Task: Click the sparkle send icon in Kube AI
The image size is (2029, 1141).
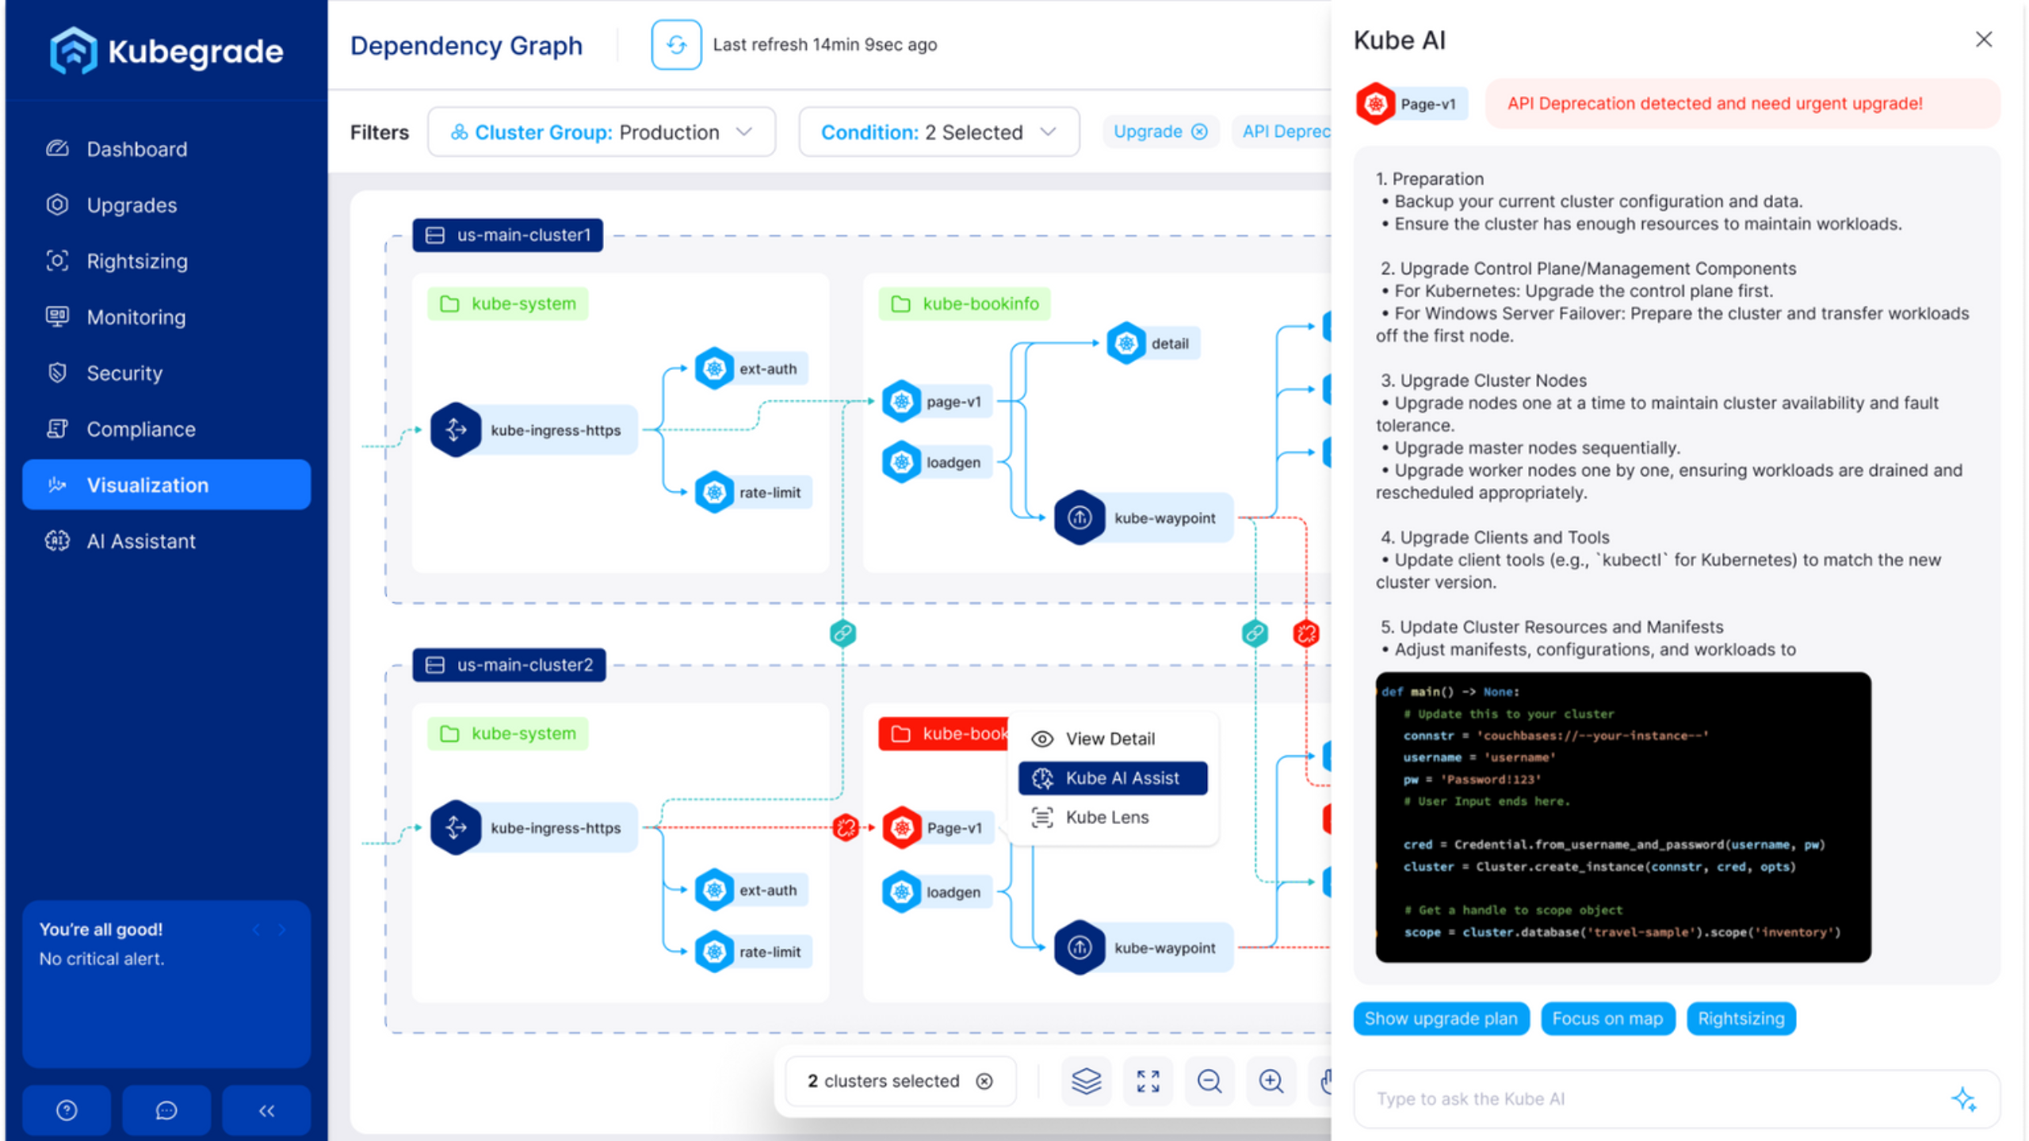Action: [x=1964, y=1099]
